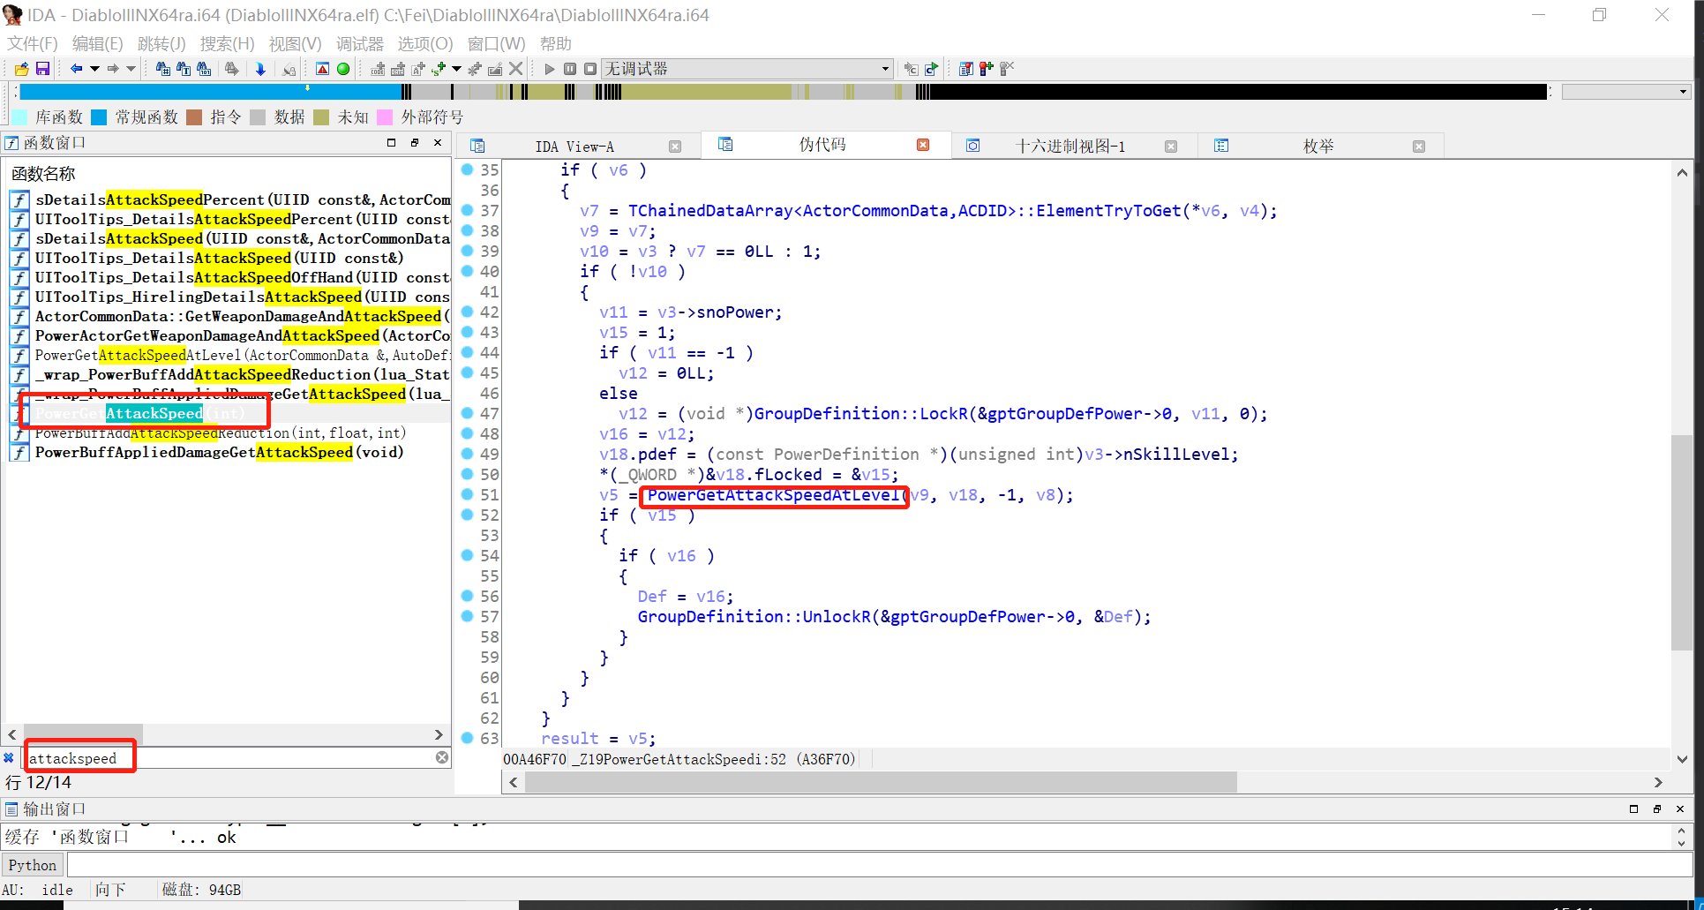Image resolution: width=1704 pixels, height=910 pixels.
Task: Click the search immediate value binoculars icon
Action: pyautogui.click(x=163, y=68)
